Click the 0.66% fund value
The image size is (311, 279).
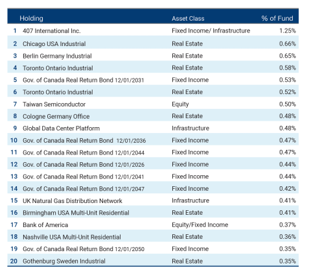pyautogui.click(x=288, y=43)
